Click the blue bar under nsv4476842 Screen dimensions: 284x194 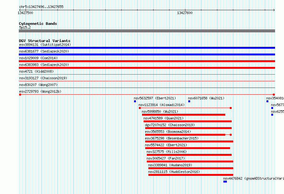tap(225, 182)
